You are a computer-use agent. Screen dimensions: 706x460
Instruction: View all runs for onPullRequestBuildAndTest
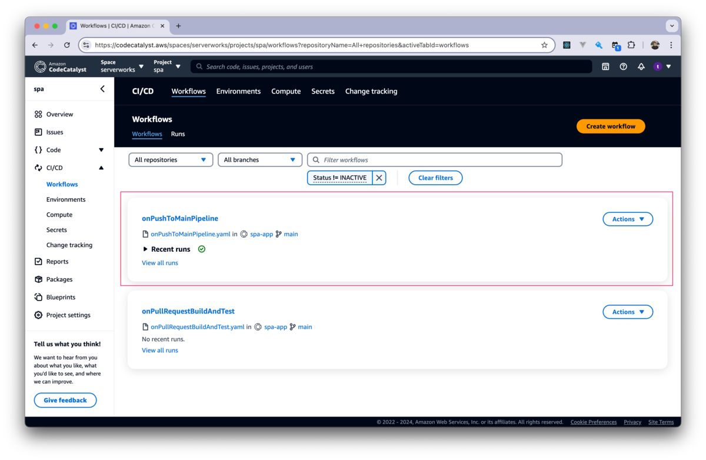click(x=160, y=350)
